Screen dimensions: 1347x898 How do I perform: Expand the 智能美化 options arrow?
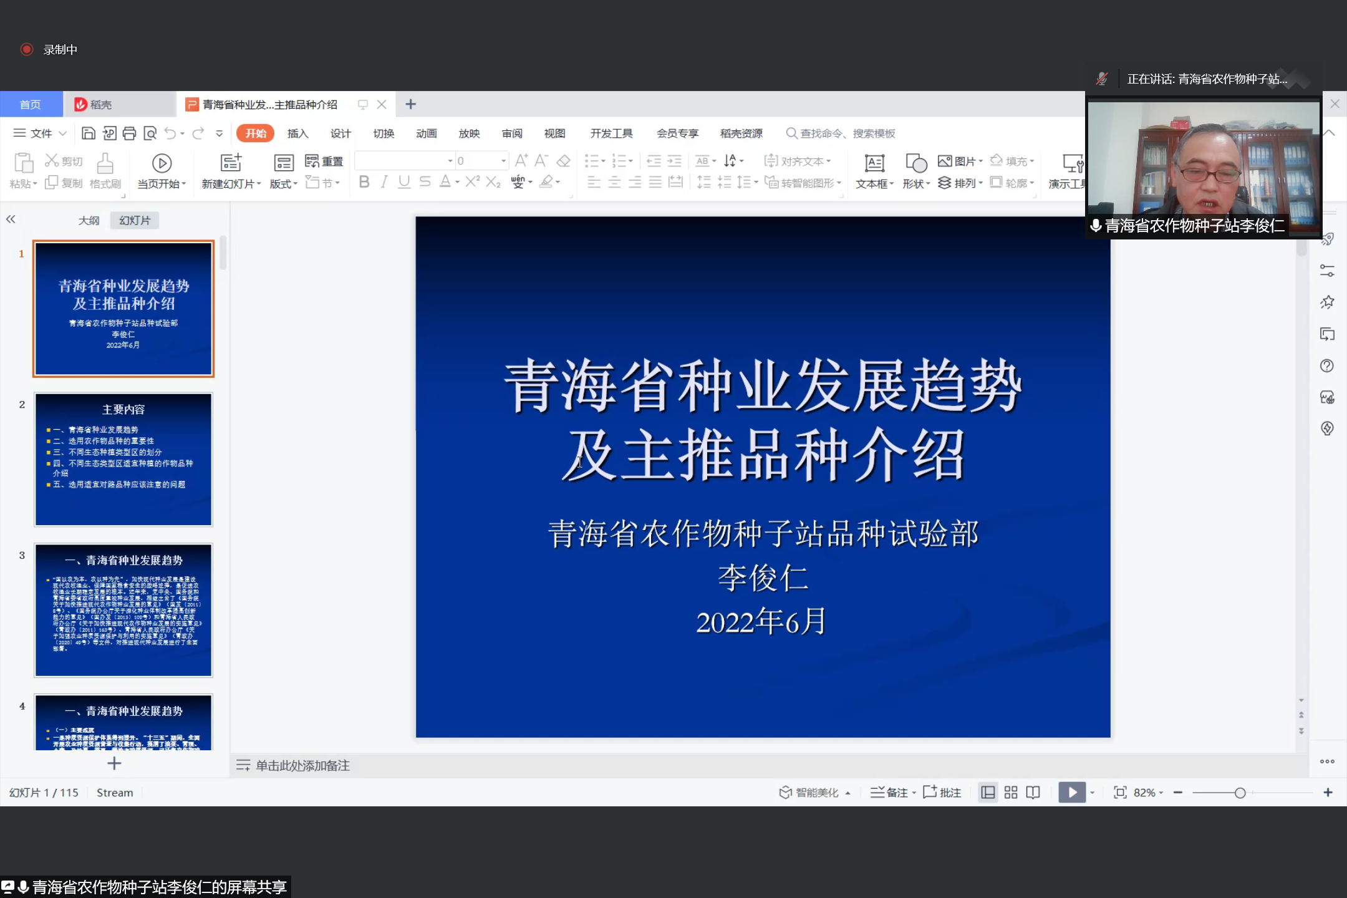pyautogui.click(x=848, y=793)
